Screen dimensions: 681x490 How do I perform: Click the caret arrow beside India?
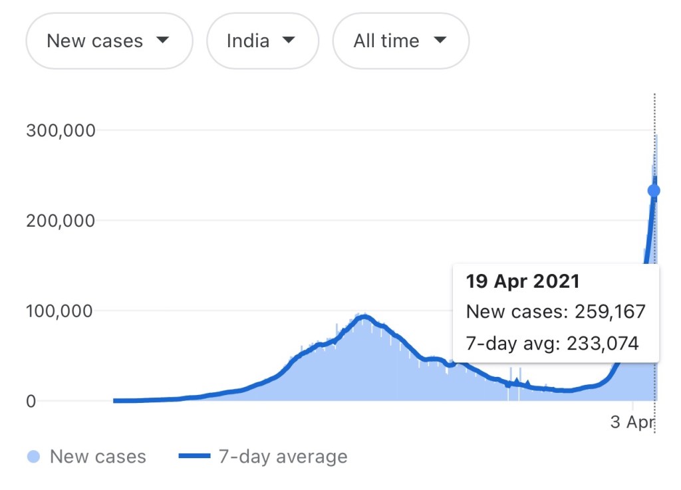[x=288, y=40]
